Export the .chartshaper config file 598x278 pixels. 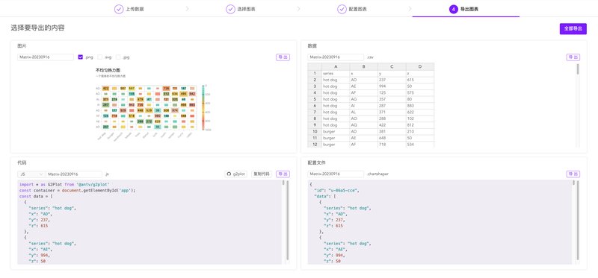pos(573,174)
